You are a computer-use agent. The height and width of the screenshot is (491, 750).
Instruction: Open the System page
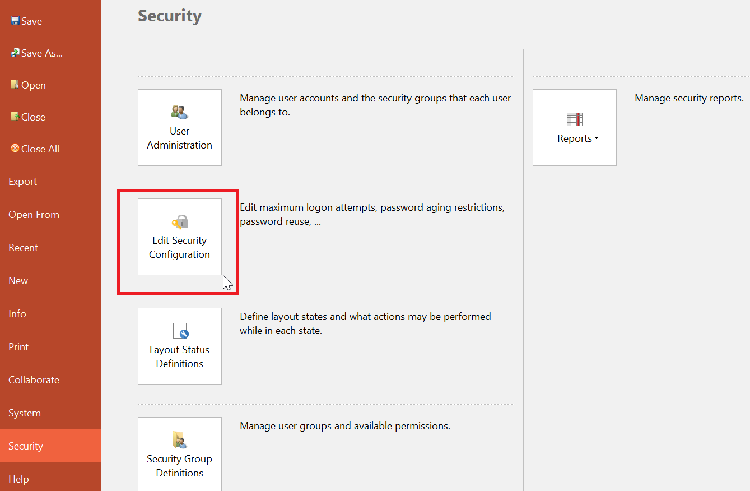25,413
